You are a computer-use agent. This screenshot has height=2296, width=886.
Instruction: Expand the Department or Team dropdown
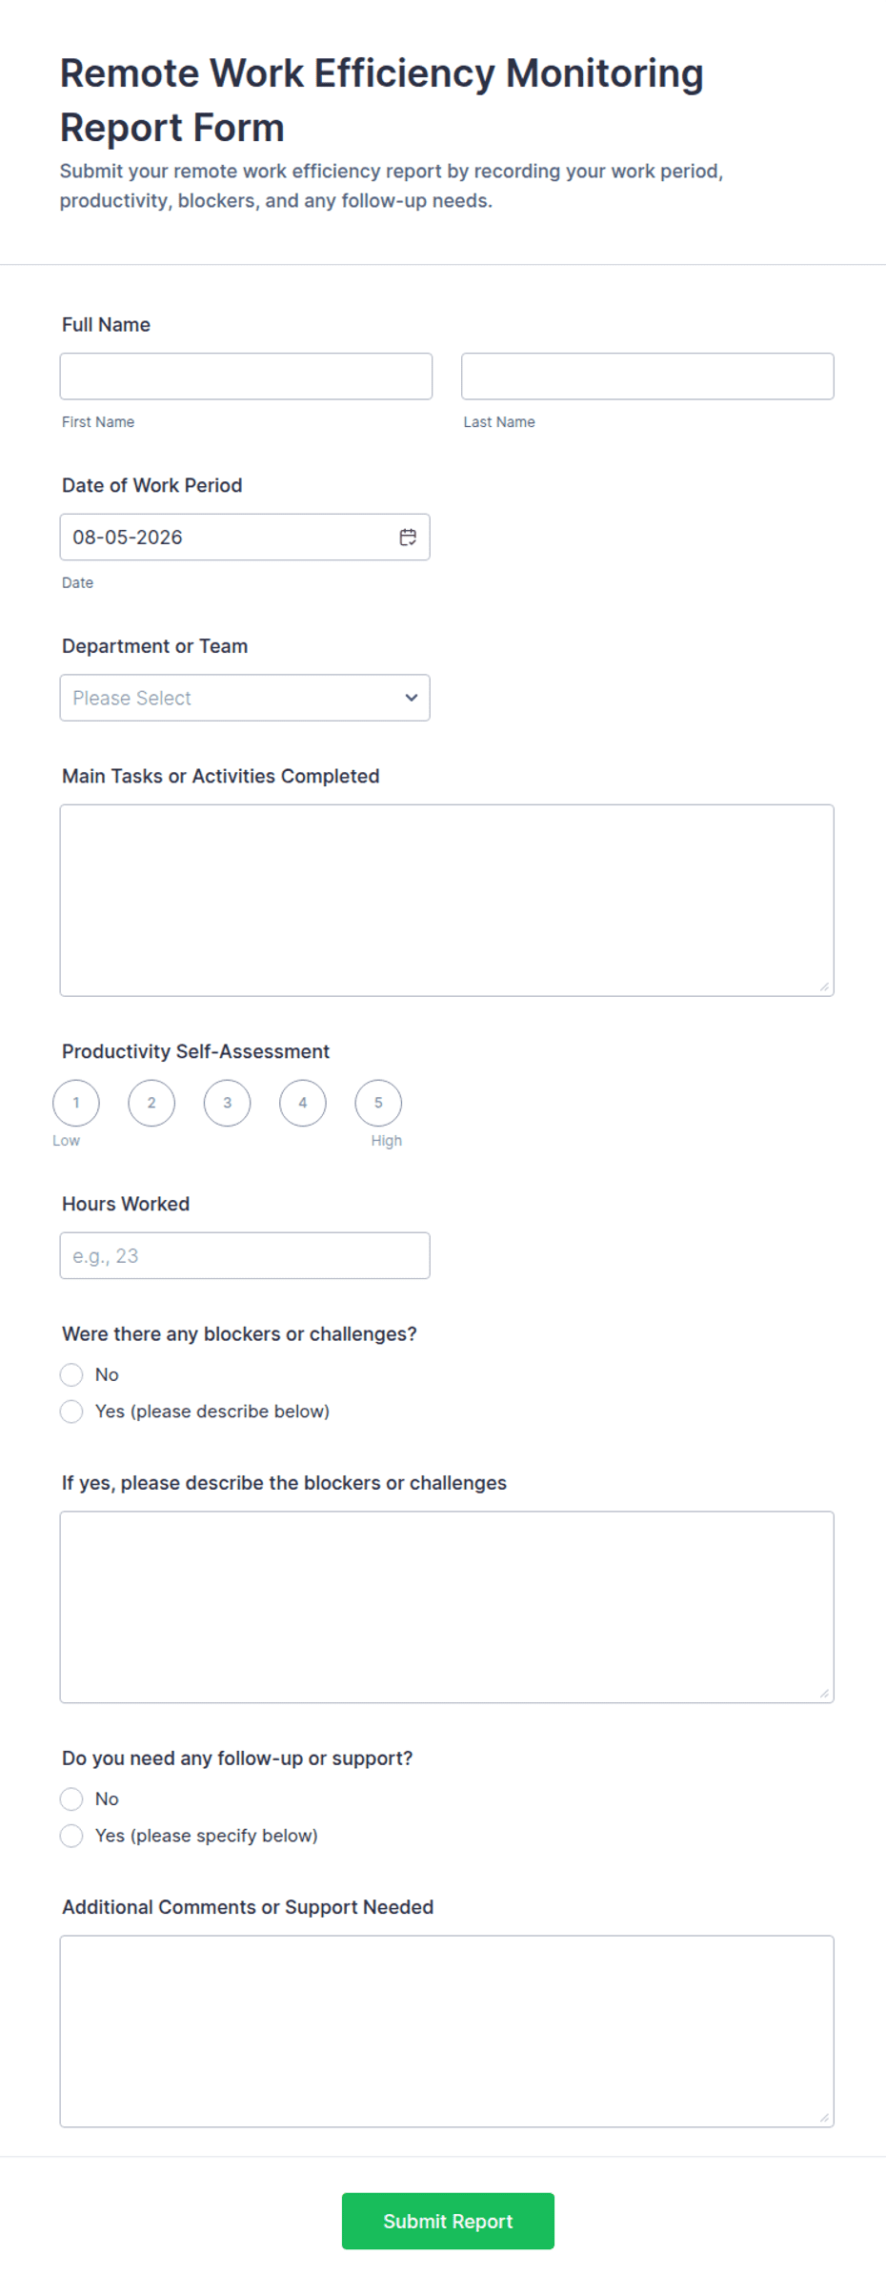click(245, 698)
